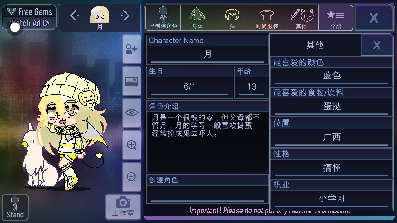This screenshot has height=223, width=397.
Task: Switch to the 头 head tab
Action: click(232, 18)
